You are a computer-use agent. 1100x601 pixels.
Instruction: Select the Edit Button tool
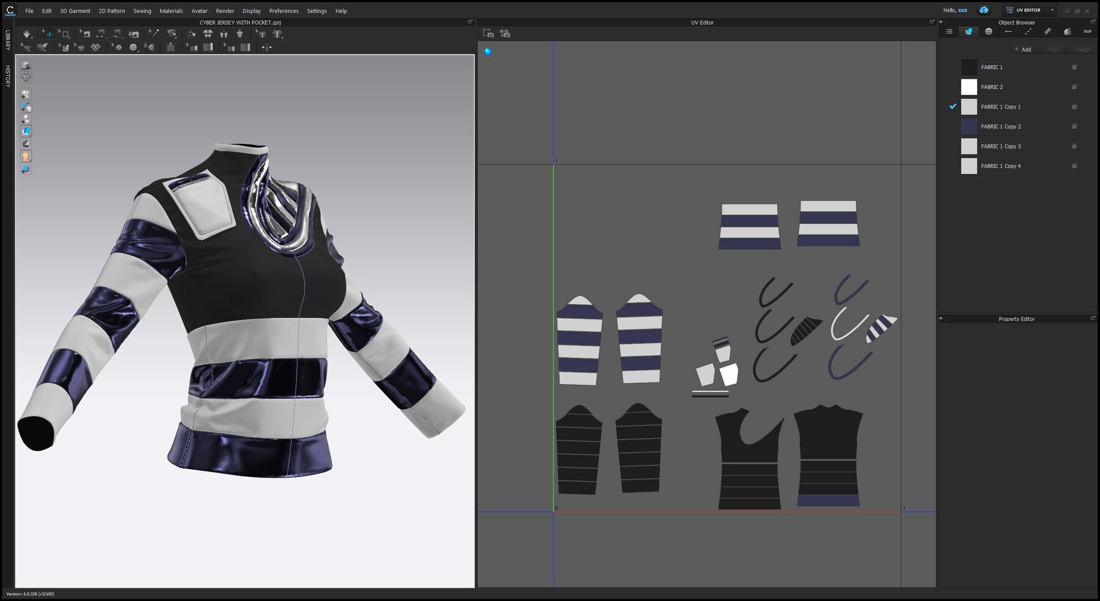click(117, 47)
